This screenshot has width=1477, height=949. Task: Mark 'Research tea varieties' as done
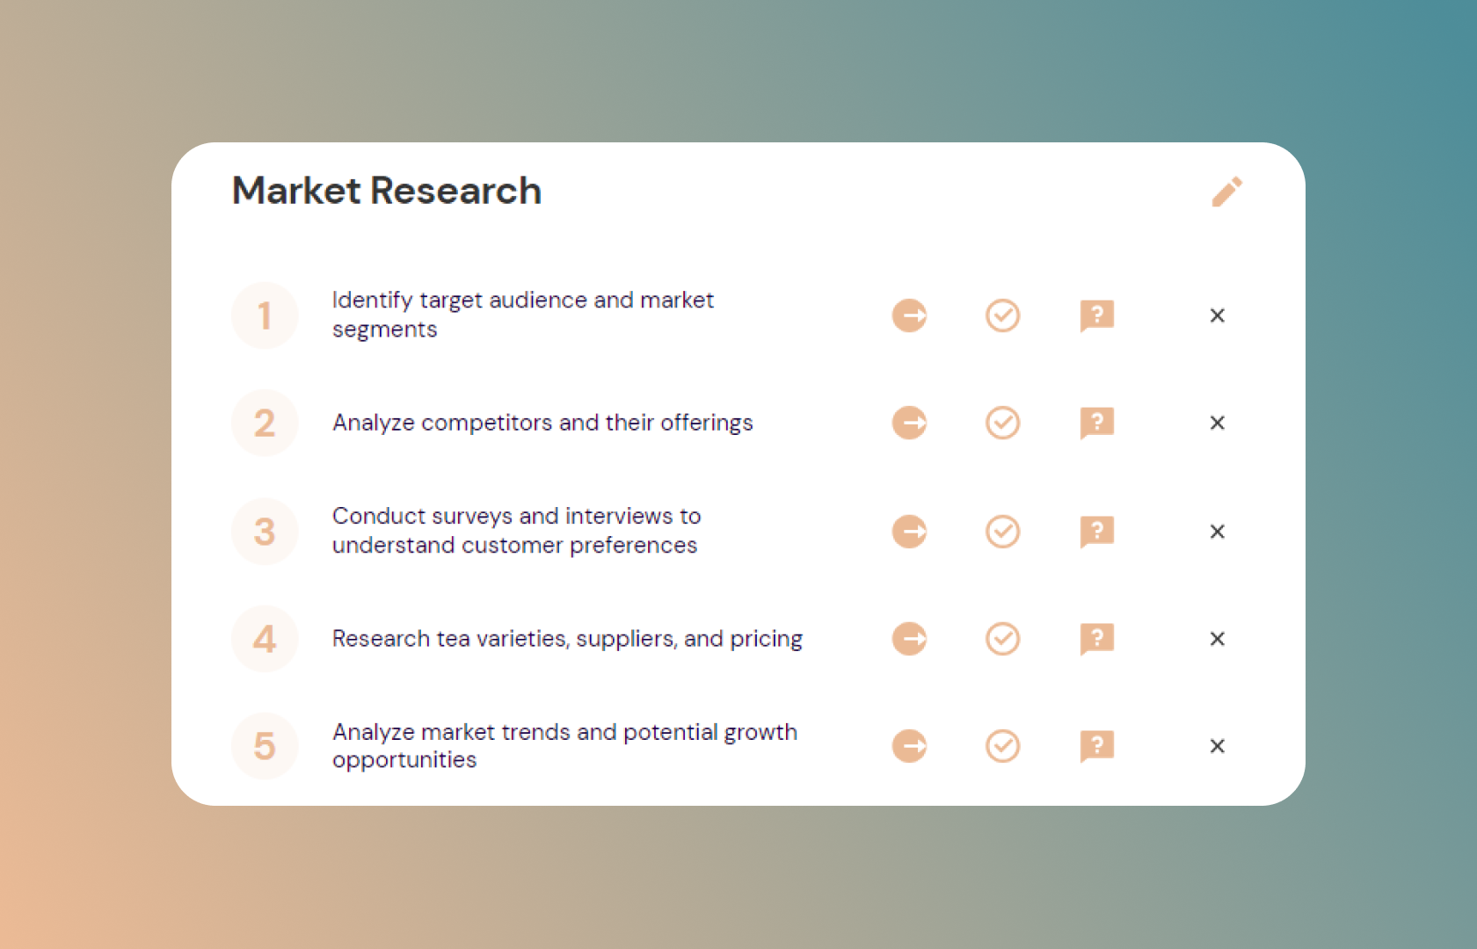pyautogui.click(x=1002, y=639)
